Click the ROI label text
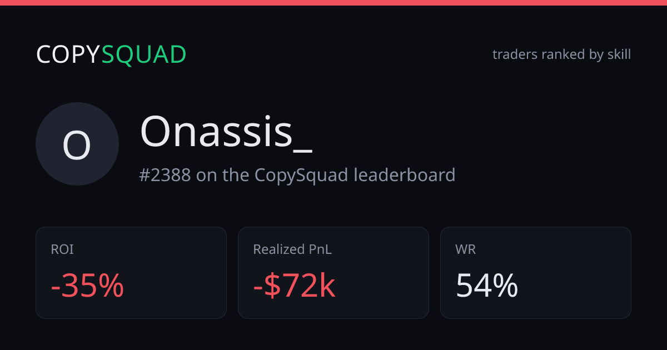 [x=62, y=249]
